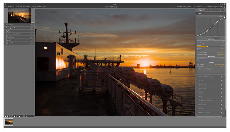Open the Entrastern module header
This screenshot has height=132, width=230.
pos(210,109)
